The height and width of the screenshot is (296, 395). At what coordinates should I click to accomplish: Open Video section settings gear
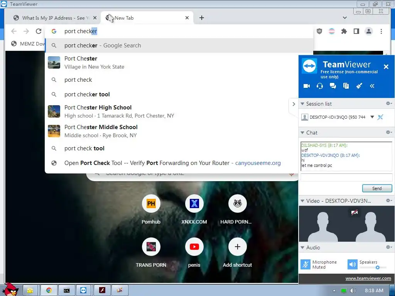[389, 200]
